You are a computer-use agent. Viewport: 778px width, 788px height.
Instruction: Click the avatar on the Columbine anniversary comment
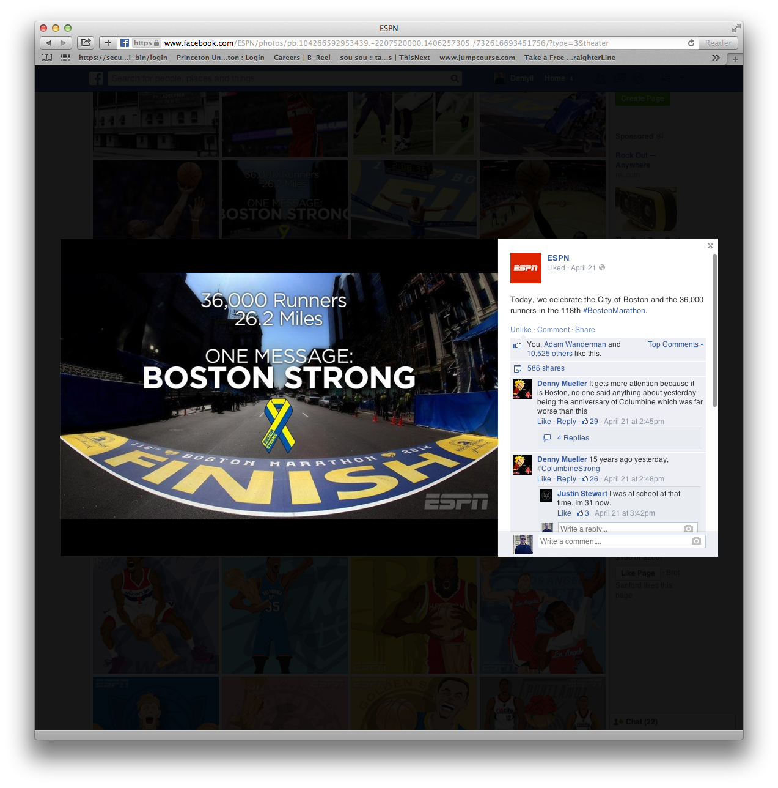[x=523, y=389]
